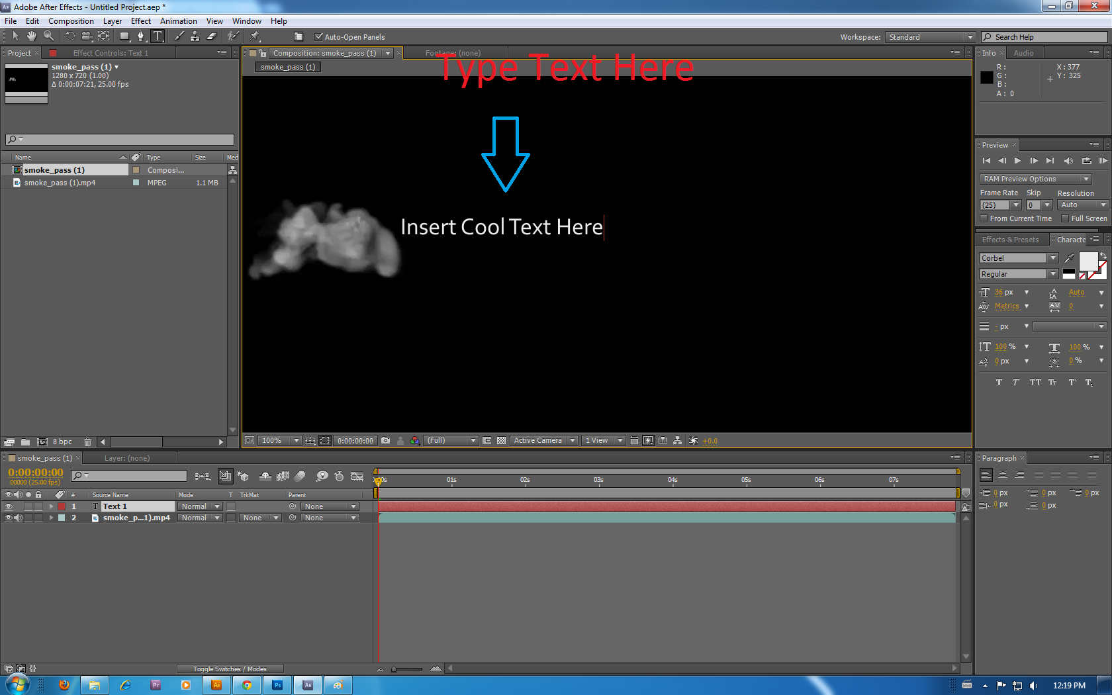Click the auto-keyframe stopwatch icon
1112x695 pixels.
click(x=340, y=476)
